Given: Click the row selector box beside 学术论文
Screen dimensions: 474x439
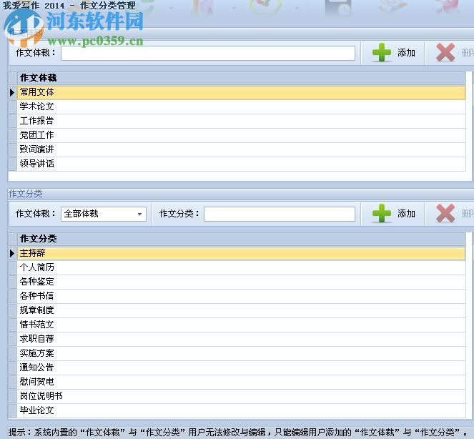Looking at the screenshot, I should pyautogui.click(x=12, y=107).
